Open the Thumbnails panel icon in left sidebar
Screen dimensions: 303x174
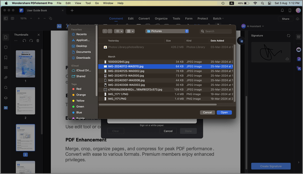click(x=6, y=37)
